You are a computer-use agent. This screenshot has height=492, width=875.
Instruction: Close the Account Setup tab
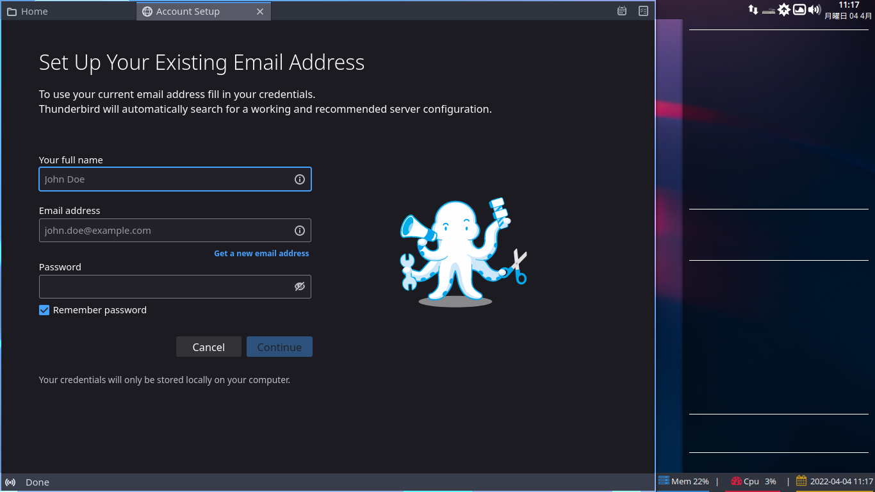pyautogui.click(x=260, y=12)
